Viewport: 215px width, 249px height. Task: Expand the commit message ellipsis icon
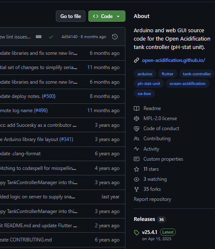click(x=39, y=37)
